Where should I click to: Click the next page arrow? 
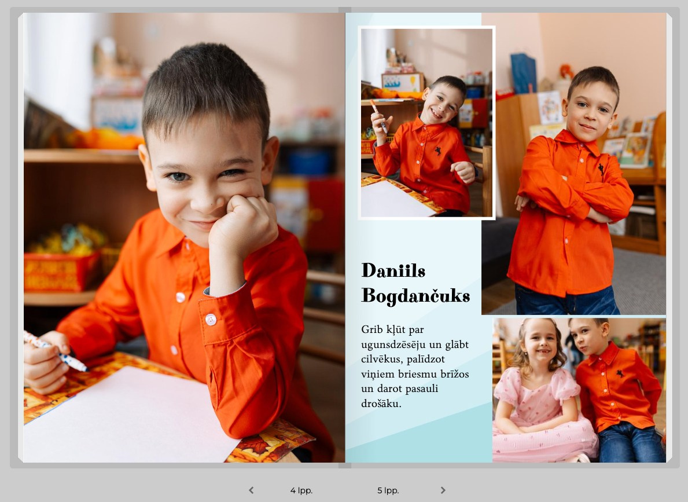coord(443,490)
